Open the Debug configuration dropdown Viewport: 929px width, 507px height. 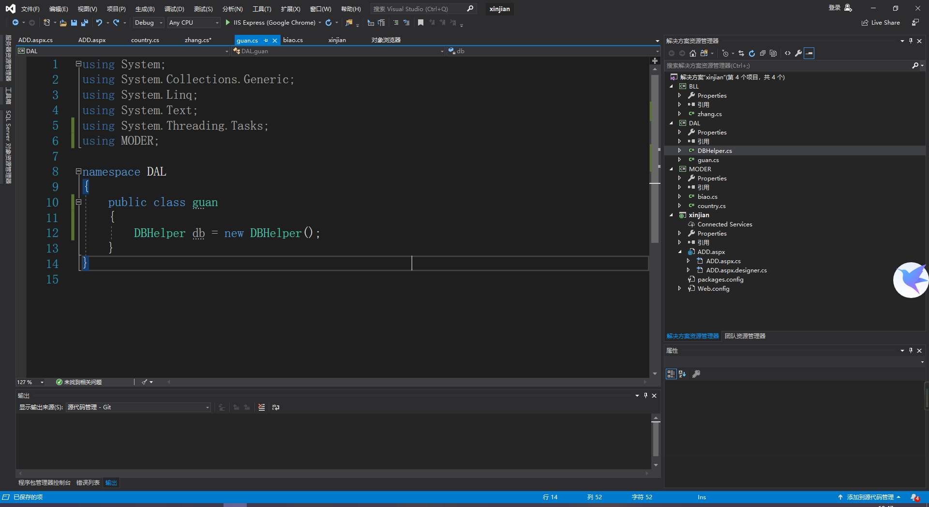point(149,23)
